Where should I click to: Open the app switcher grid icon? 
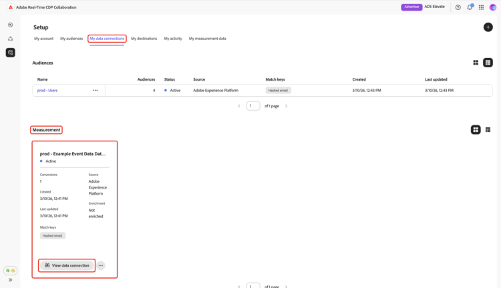pos(481,7)
